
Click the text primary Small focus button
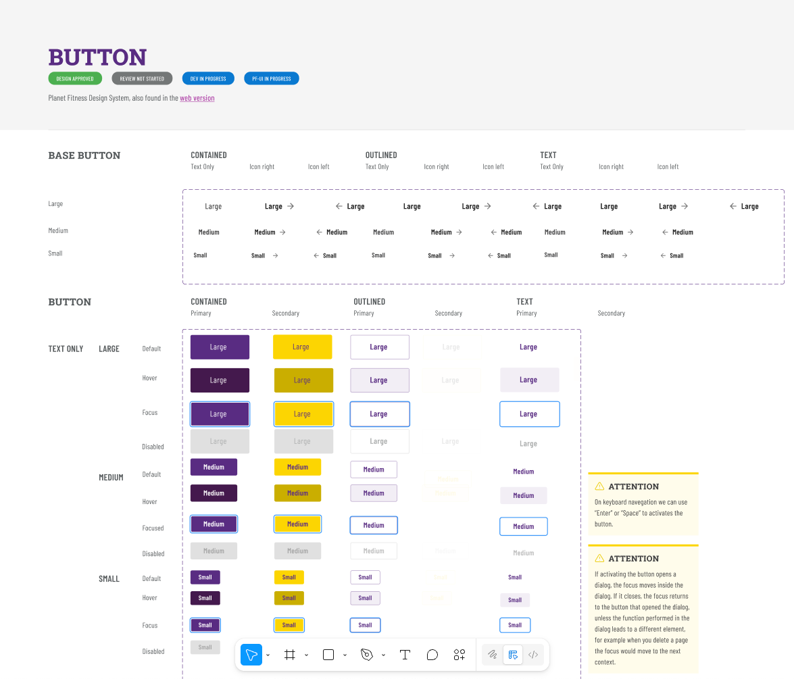(x=515, y=625)
